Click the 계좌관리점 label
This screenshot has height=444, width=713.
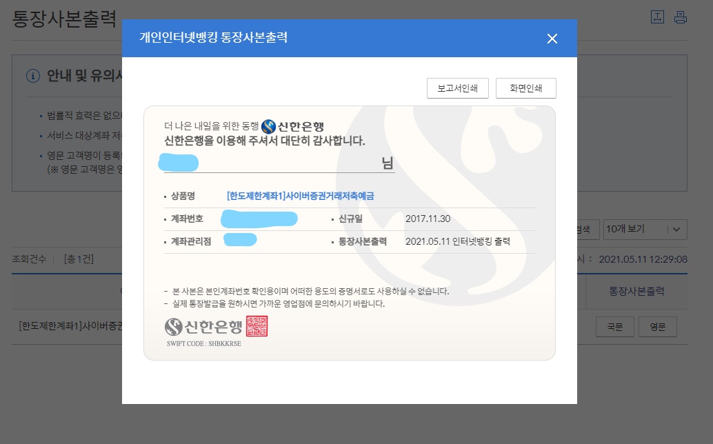[191, 241]
